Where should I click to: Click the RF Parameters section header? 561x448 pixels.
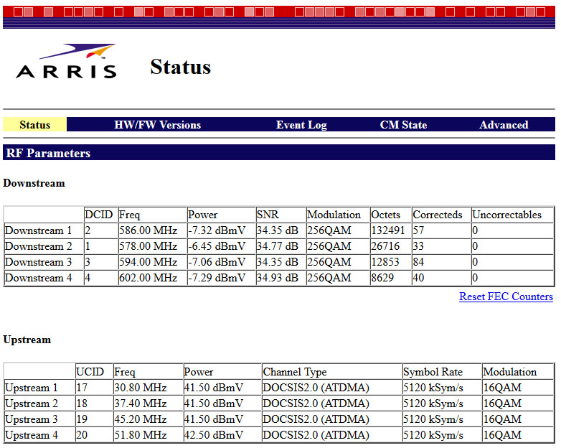(x=48, y=153)
